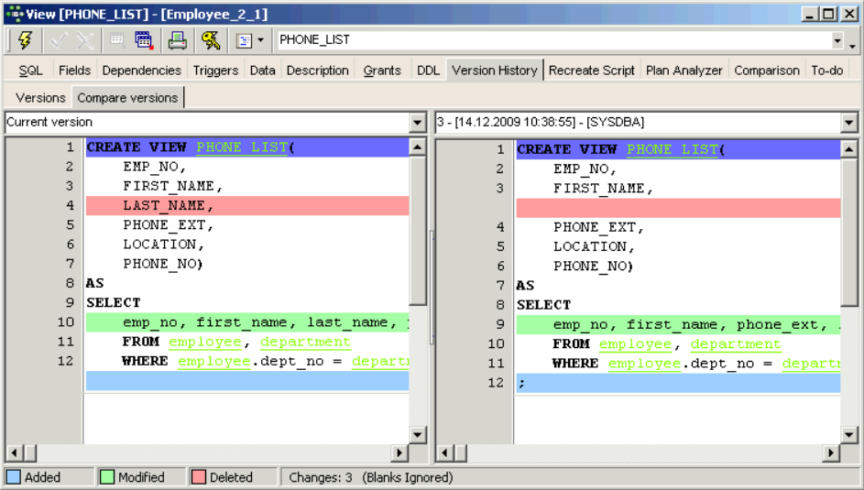This screenshot has width=864, height=490.
Task: Click the grayed-out table grid icon
Action: click(117, 40)
